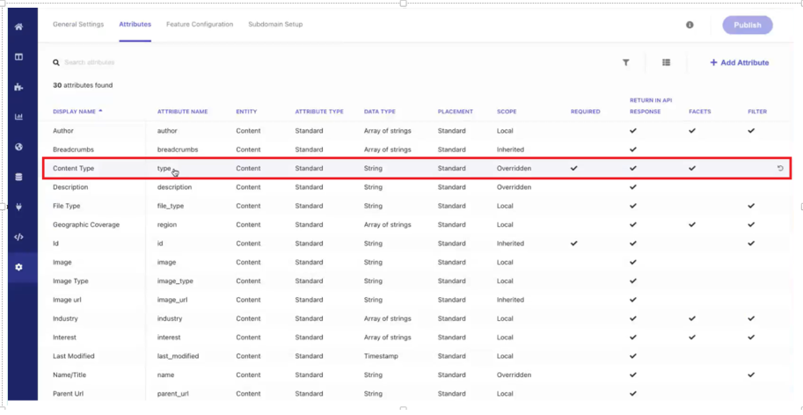803x415 pixels.
Task: Toggle the Facets checkmark for Geographic Coverage
Action: [x=692, y=224]
